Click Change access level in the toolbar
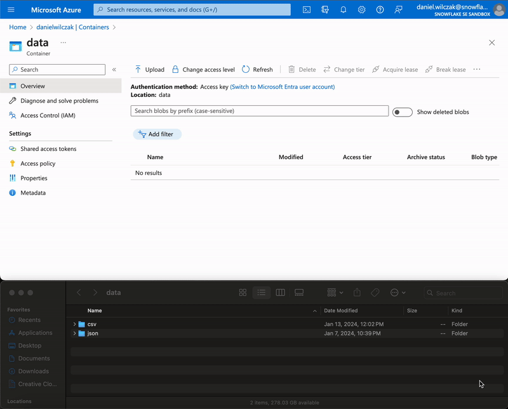 (203, 70)
